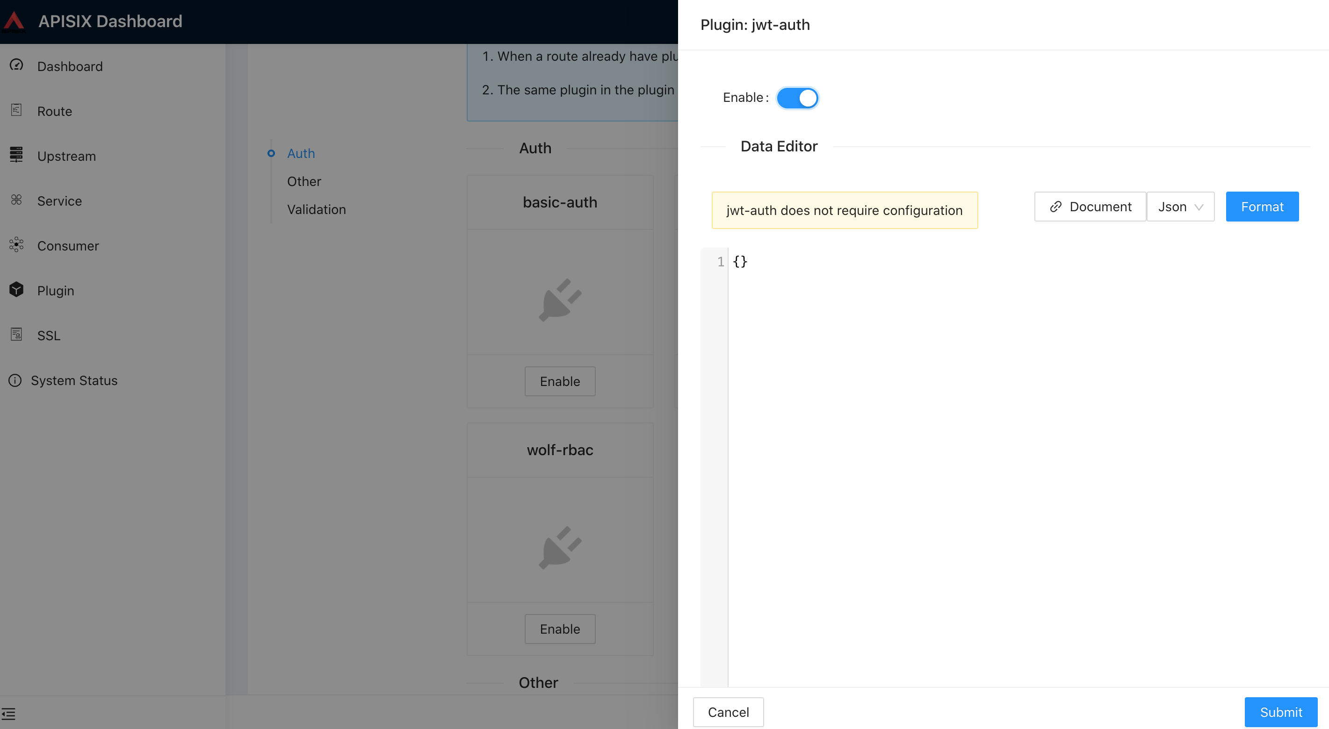The image size is (1329, 729).
Task: Open Service via its sidebar icon
Action: 16,200
